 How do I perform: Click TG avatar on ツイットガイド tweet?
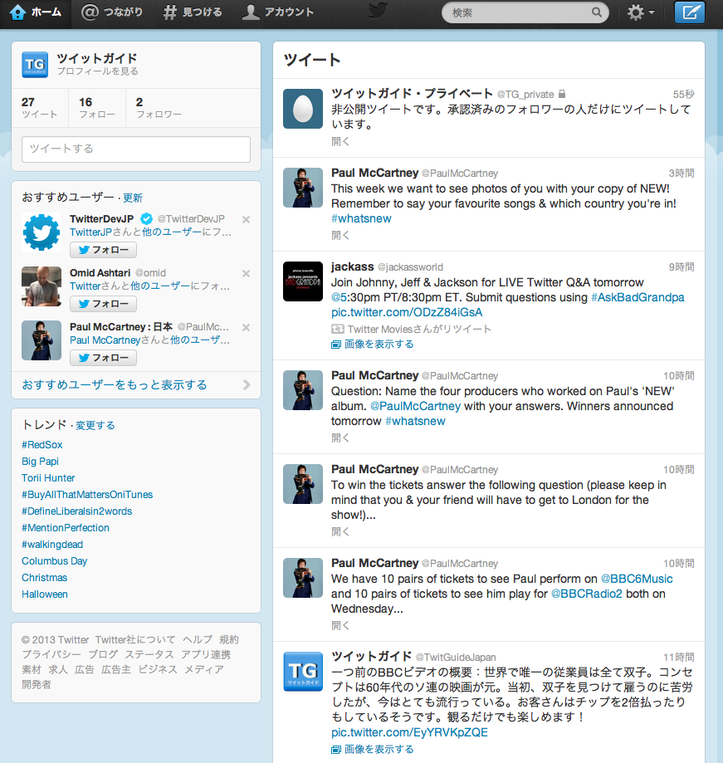[x=303, y=672]
